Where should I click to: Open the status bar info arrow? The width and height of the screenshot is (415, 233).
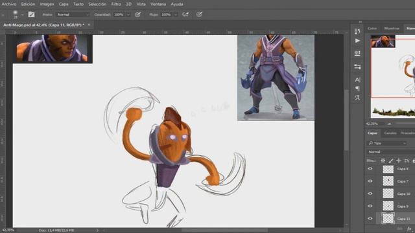tap(97, 230)
